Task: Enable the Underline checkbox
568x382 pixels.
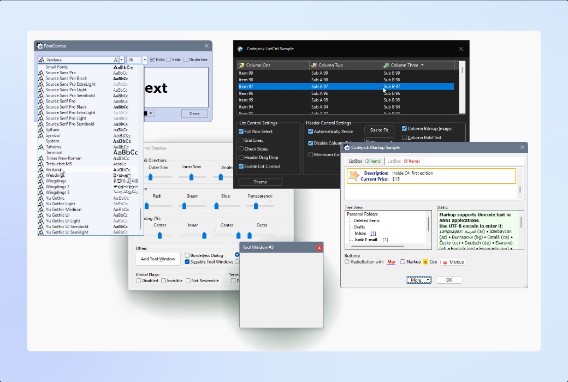Action: [186, 59]
